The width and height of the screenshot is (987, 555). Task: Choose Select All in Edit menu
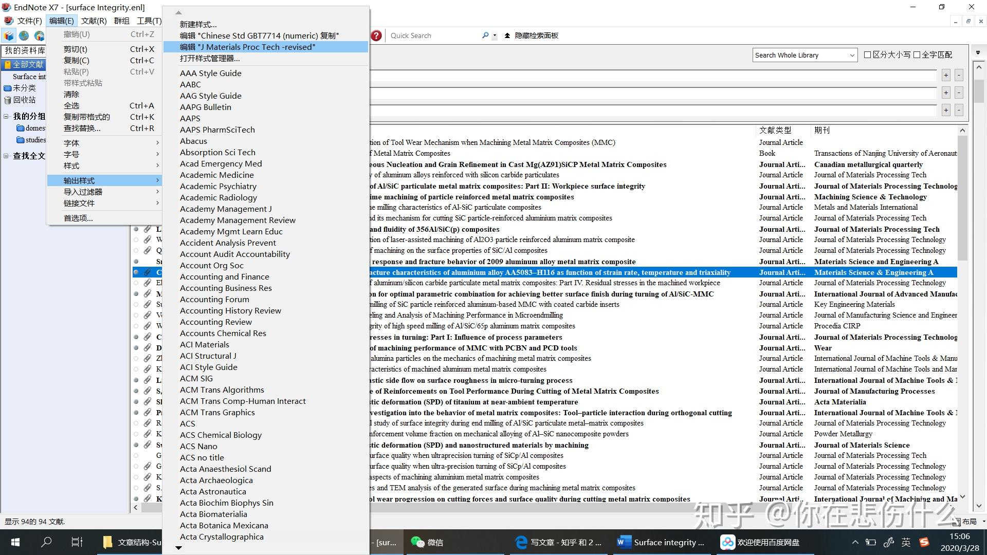[x=104, y=105]
